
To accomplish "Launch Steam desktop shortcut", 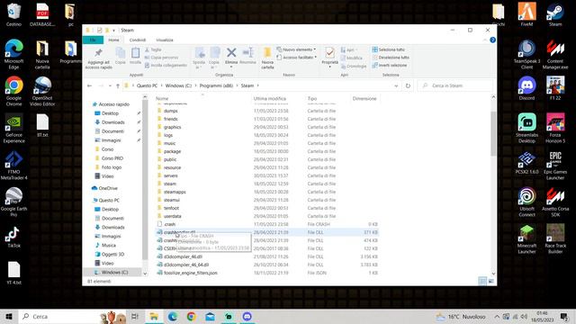I will 555,14.
